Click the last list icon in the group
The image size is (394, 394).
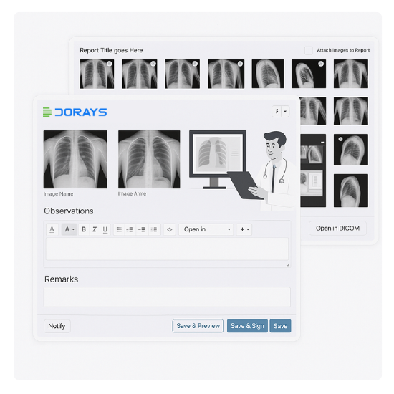(x=154, y=229)
